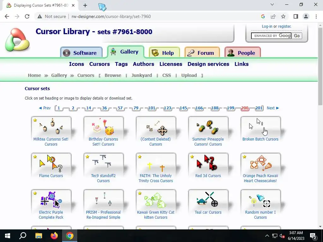The width and height of the screenshot is (323, 242).
Task: Open Google icon in address bar
Action: pyautogui.click(x=263, y=16)
